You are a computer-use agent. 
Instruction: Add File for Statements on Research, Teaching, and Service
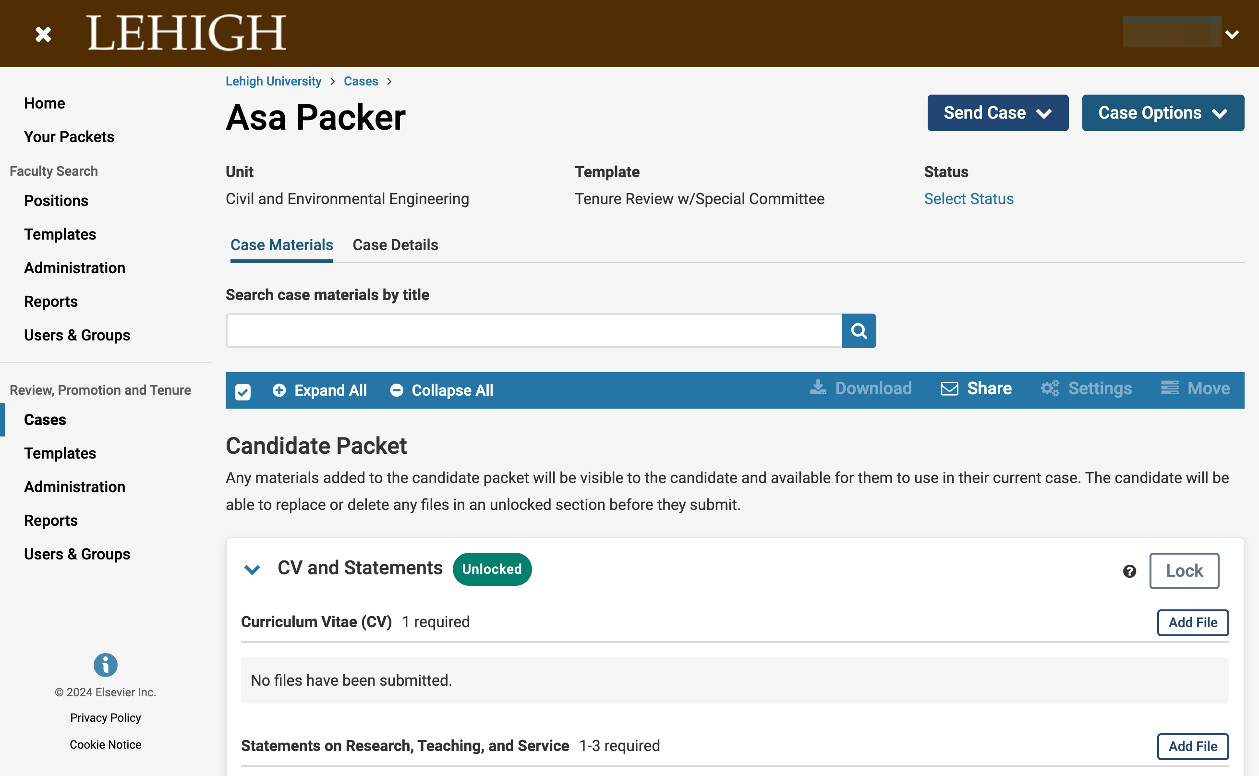1192,746
